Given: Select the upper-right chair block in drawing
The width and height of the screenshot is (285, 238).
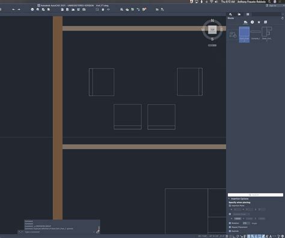Looking at the screenshot, I should coord(190,82).
